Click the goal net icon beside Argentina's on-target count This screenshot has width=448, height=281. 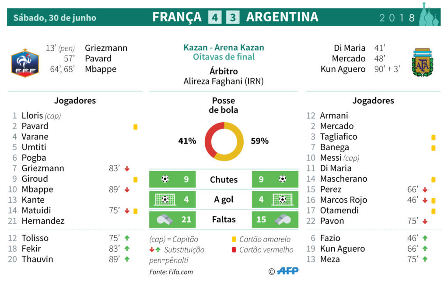click(x=283, y=200)
